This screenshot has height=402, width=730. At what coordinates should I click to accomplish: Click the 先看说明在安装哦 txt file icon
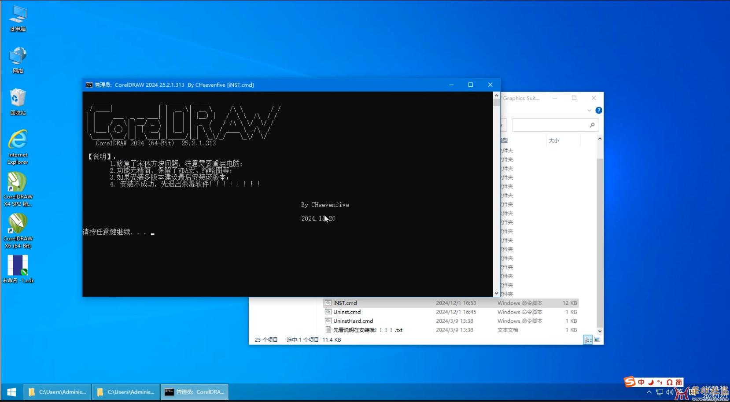(x=328, y=330)
